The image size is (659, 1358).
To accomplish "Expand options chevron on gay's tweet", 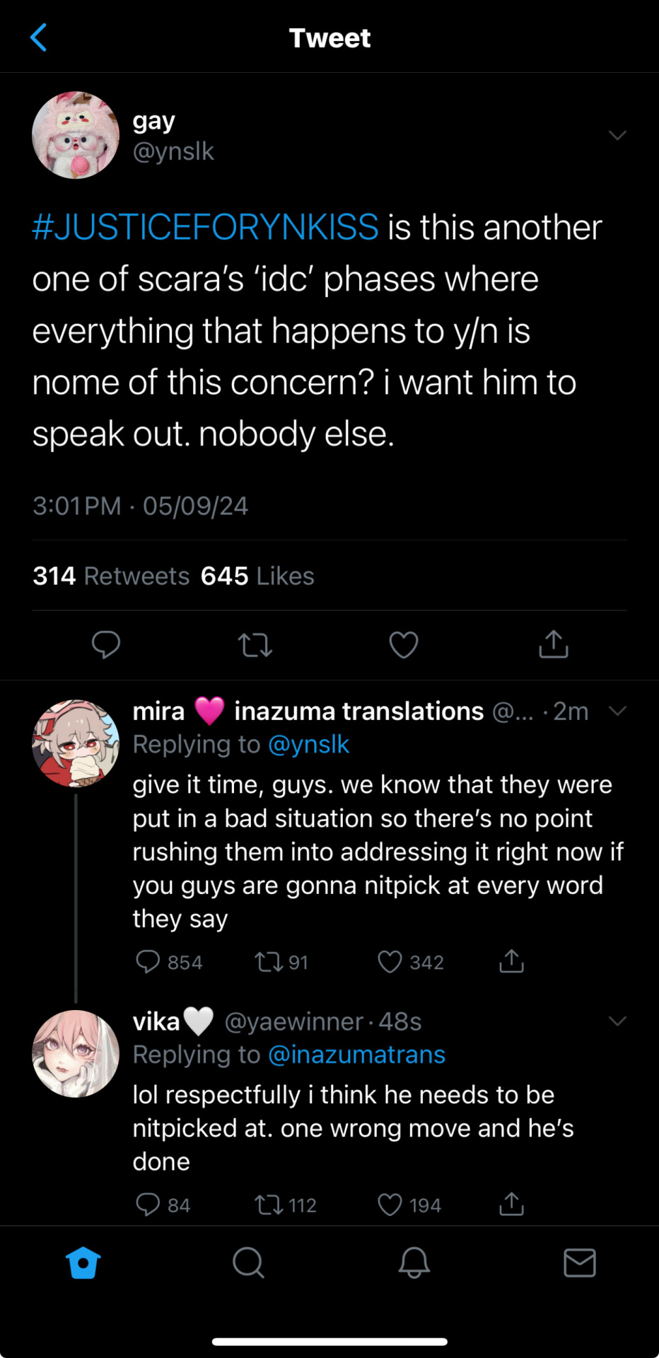I will coord(617,135).
